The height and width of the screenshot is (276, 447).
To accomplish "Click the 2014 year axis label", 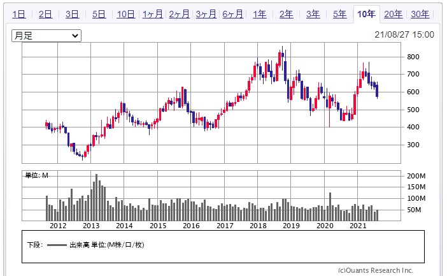I will (124, 226).
